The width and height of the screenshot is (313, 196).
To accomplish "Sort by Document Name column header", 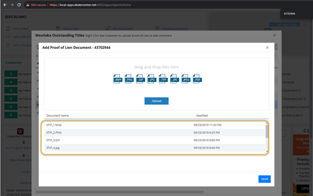I will pos(57,115).
